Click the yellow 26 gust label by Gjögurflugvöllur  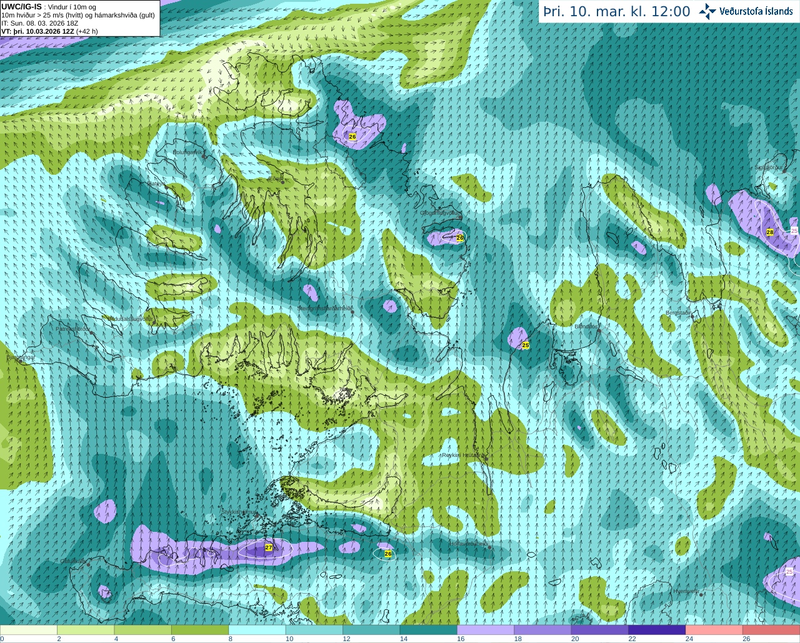click(461, 238)
